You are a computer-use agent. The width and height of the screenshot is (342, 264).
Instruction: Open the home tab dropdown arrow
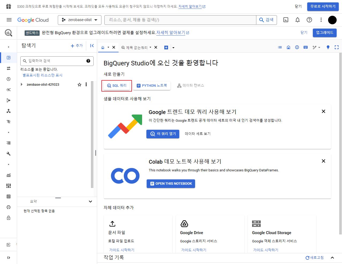pos(108,48)
